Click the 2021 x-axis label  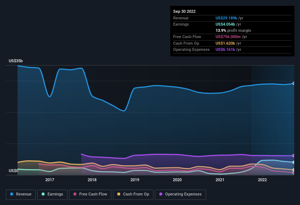point(220,180)
